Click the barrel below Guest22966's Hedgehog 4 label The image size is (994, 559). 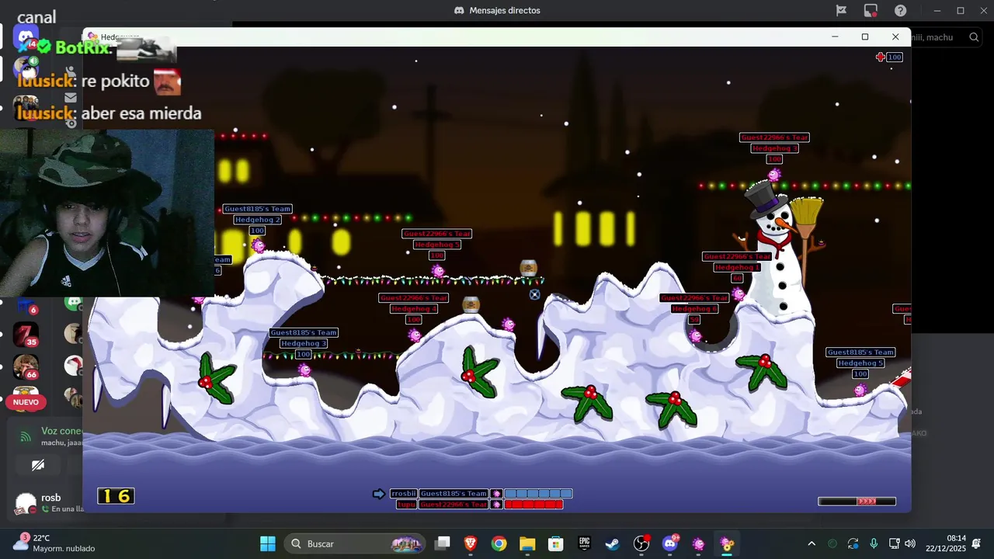click(471, 304)
